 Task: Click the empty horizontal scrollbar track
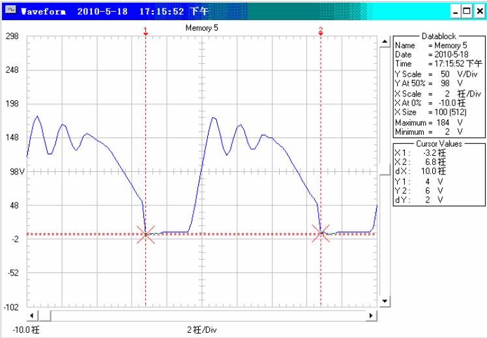tap(209, 315)
